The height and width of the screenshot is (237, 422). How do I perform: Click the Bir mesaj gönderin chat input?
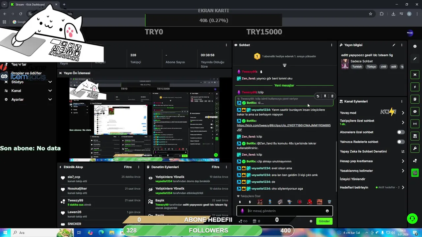(x=285, y=211)
